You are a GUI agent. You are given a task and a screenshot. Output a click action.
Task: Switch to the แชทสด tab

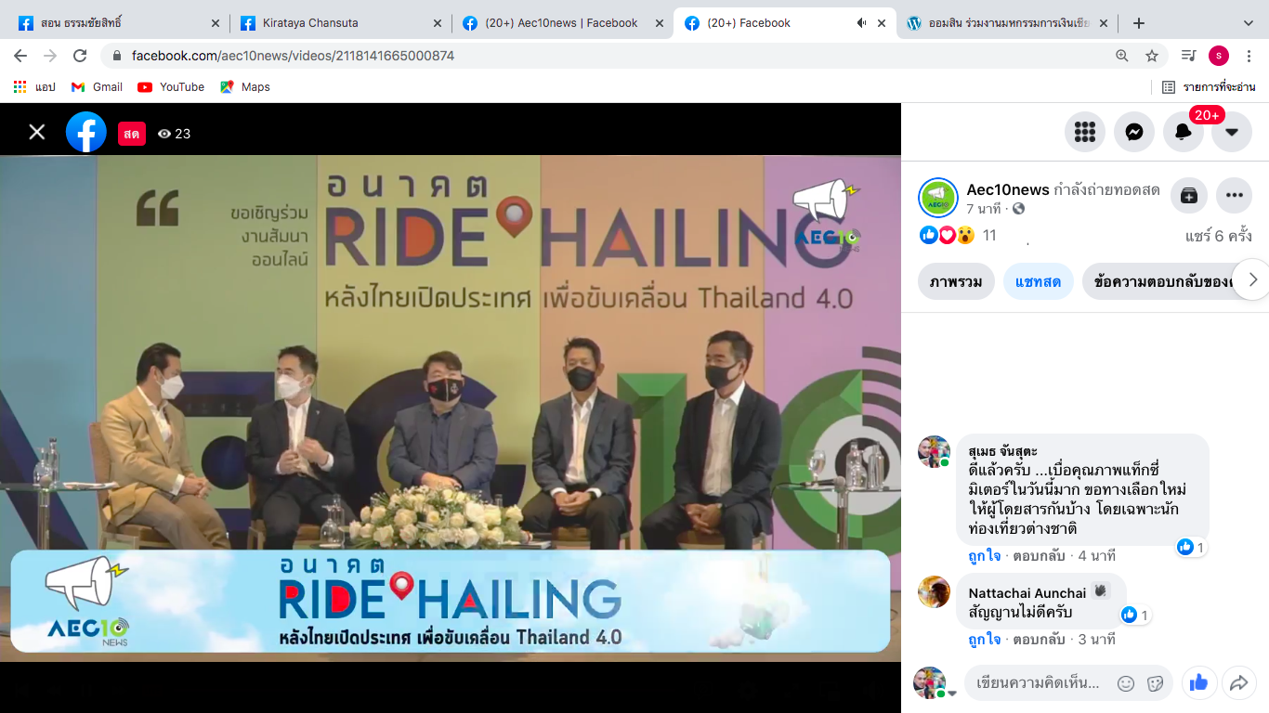pyautogui.click(x=1039, y=281)
